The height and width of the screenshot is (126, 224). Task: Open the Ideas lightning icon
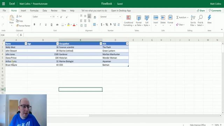[209, 17]
